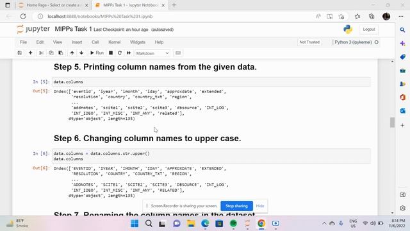Paste cells below icon
This screenshot has width=410, height=231.
pos(61,53)
